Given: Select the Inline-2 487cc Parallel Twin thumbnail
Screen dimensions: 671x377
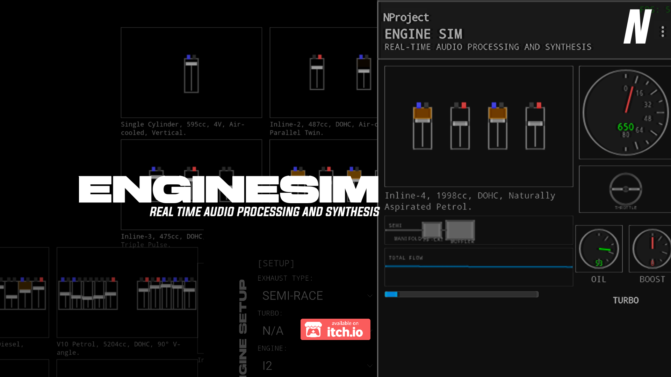Looking at the screenshot, I should point(324,73).
